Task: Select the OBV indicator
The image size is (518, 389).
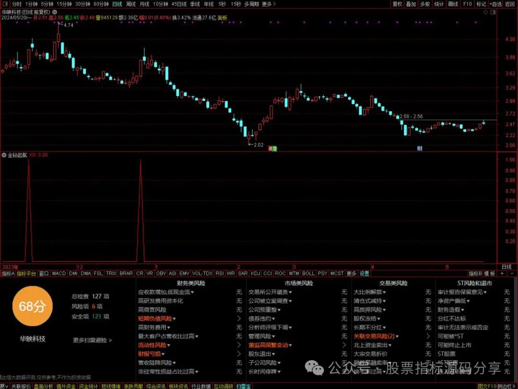Action: (161, 274)
